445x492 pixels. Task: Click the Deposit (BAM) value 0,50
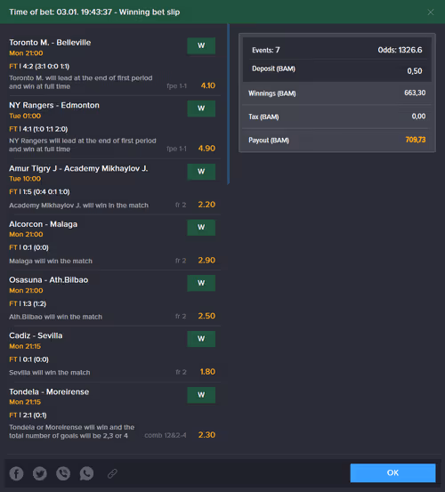tap(415, 71)
